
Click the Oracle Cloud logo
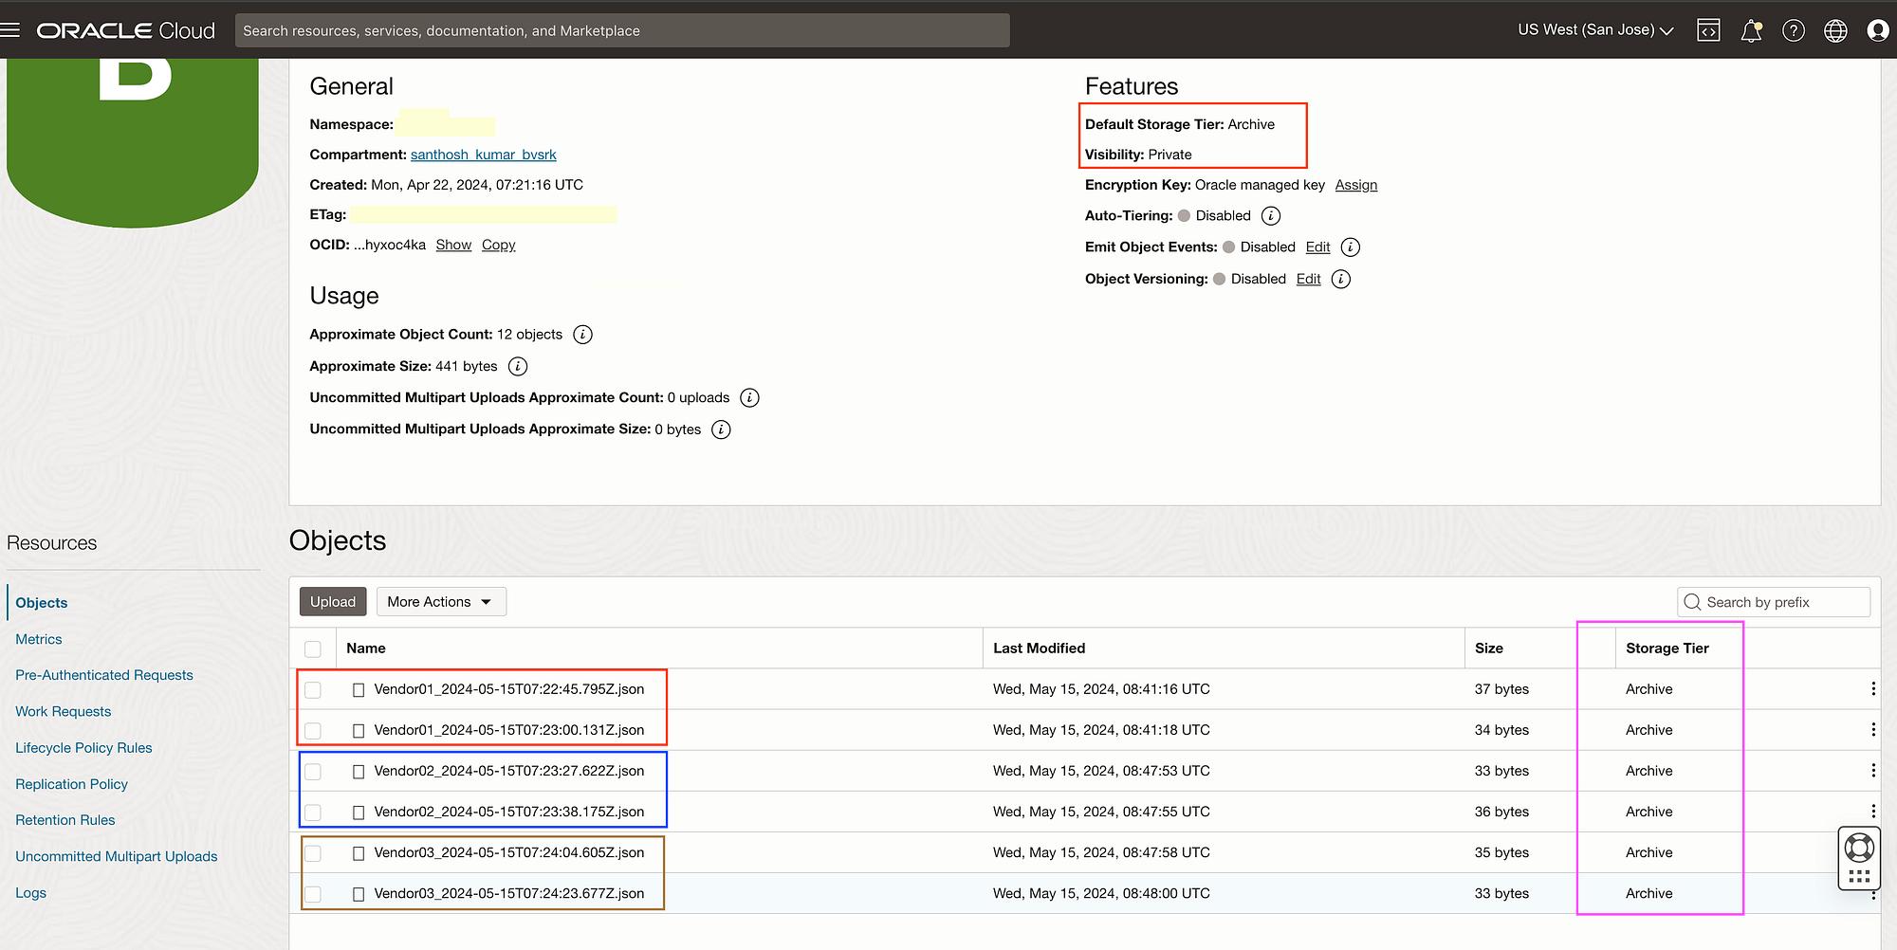coord(126,30)
